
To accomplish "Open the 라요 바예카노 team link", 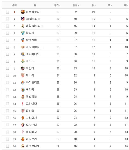I will click(35, 47).
